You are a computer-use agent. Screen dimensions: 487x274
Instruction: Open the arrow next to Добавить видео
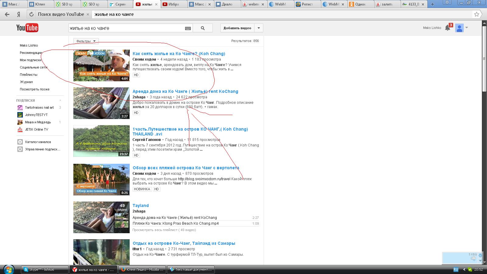point(259,28)
